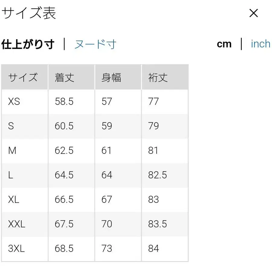Switch units to cm
Image resolution: width=272 pixels, height=272 pixels.
click(224, 44)
